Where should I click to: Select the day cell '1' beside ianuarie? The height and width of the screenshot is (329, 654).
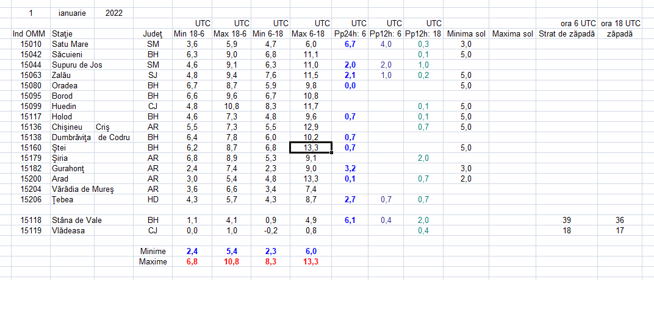click(x=31, y=13)
